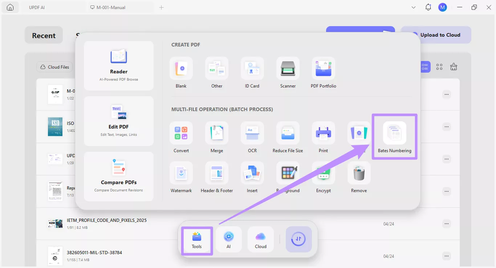This screenshot has height=268, width=496.
Task: Click the clear recent list icon
Action: [x=454, y=67]
